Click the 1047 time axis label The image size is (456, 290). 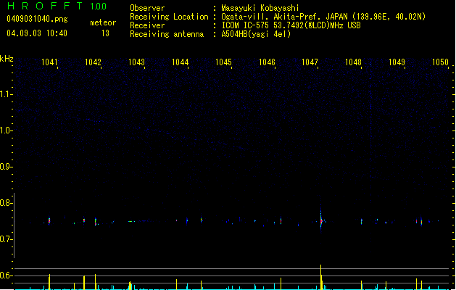pyautogui.click(x=310, y=62)
